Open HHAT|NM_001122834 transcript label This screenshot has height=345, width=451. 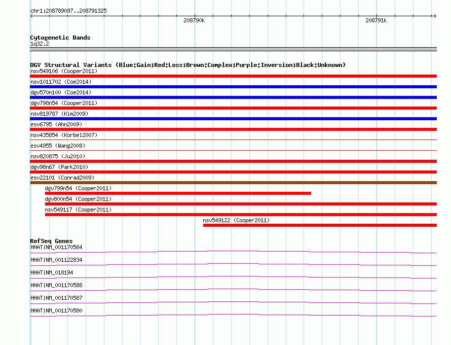56,260
